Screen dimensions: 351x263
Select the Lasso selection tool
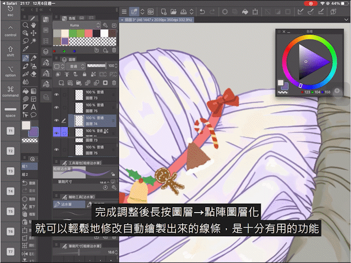point(26,41)
